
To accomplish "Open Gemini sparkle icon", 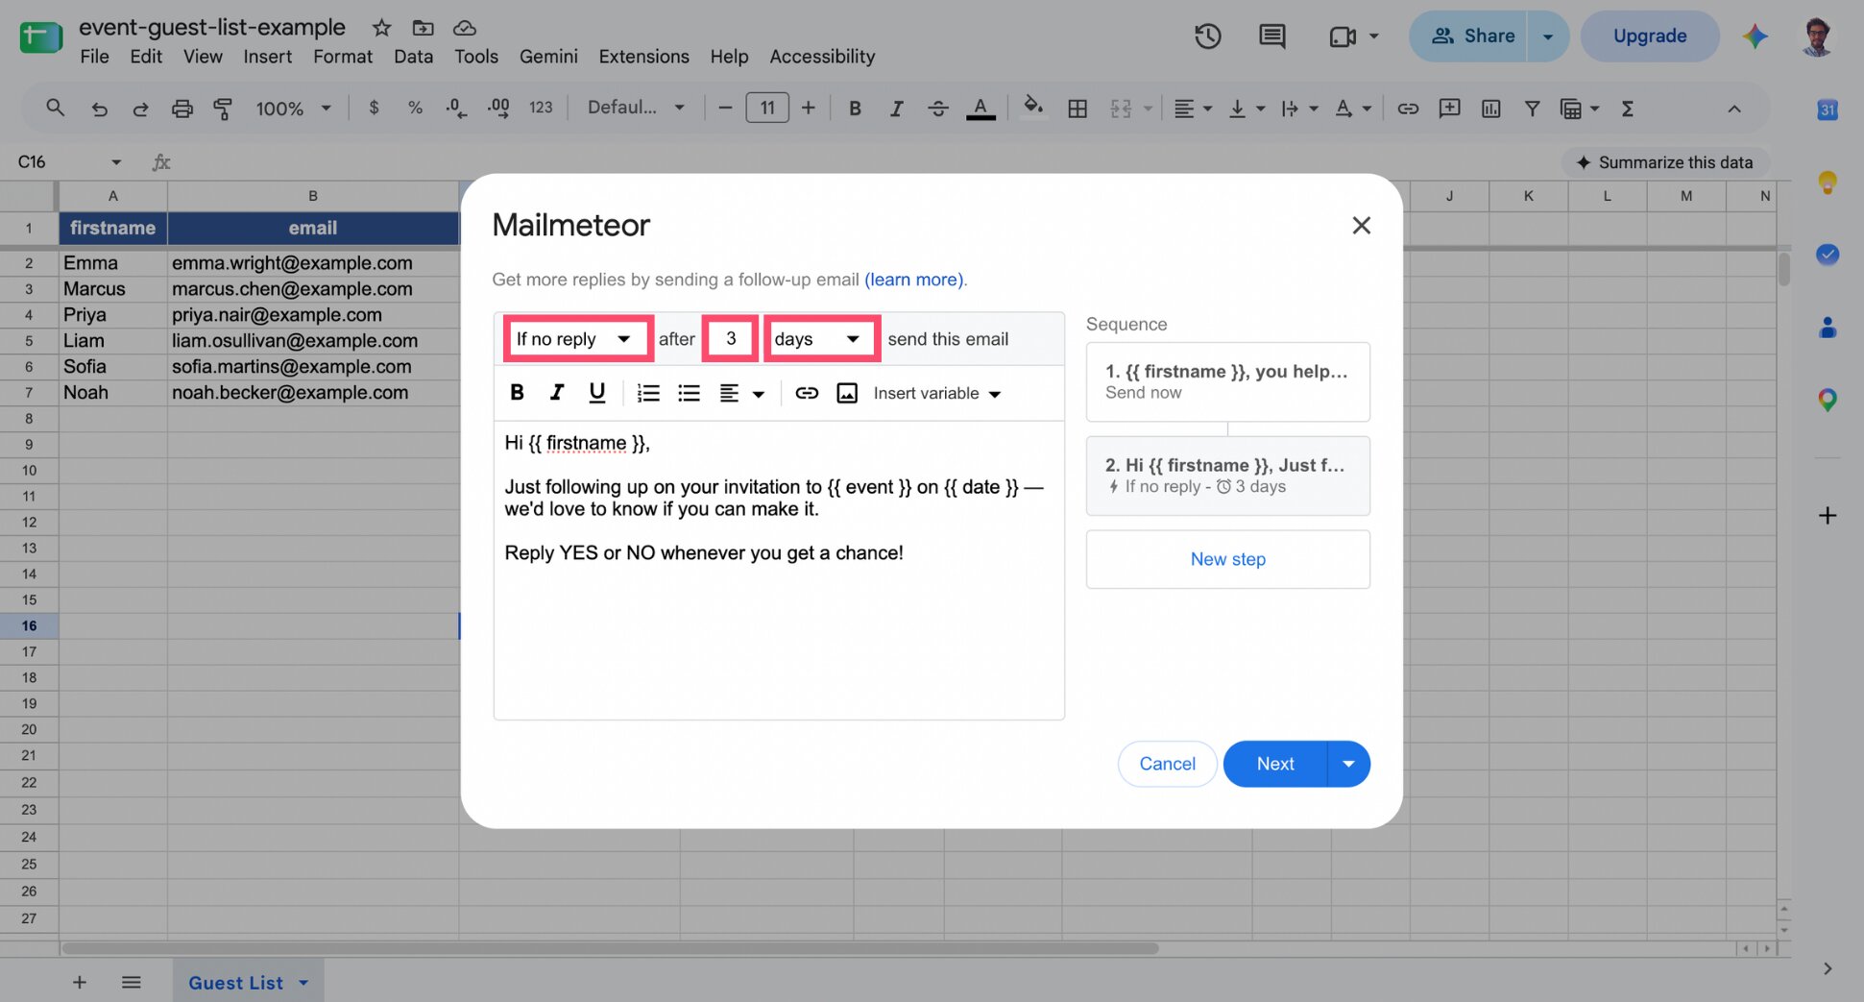I will [x=1755, y=37].
